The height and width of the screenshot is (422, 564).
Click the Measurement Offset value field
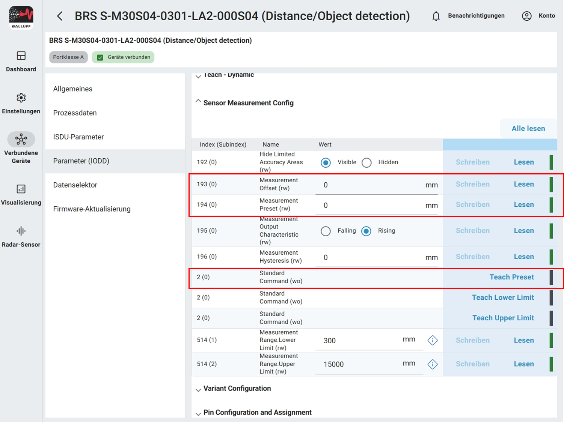pos(372,185)
